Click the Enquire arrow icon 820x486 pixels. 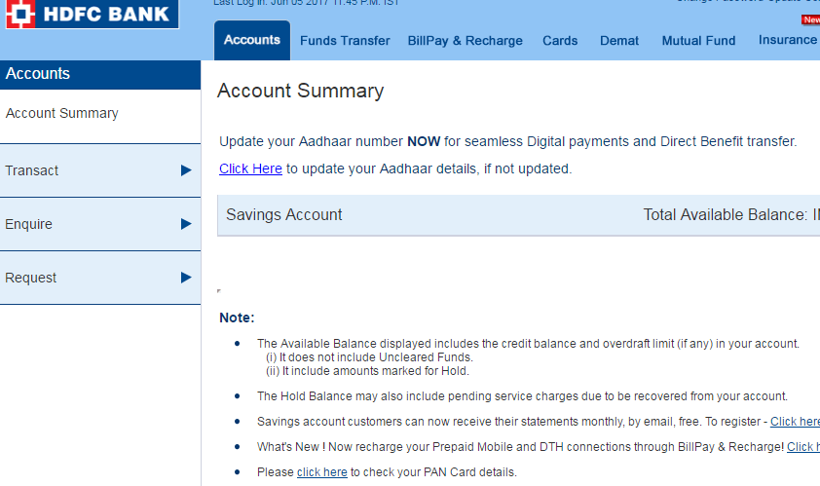tap(186, 224)
